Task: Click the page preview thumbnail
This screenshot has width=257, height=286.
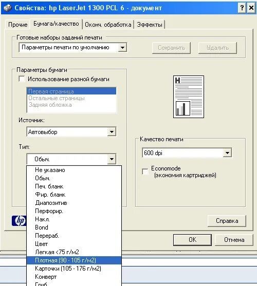Action: tap(189, 97)
